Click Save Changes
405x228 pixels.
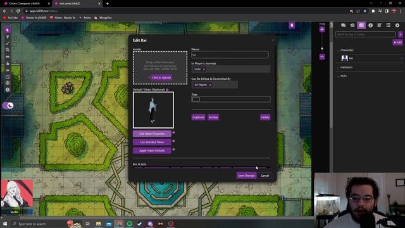pyautogui.click(x=246, y=175)
